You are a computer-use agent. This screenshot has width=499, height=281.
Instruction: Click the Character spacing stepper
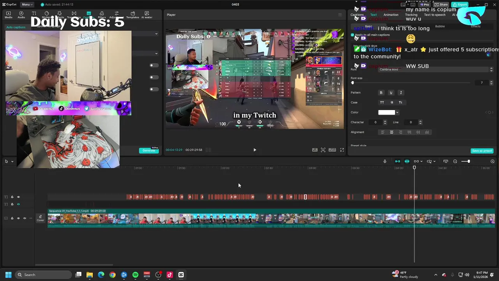386,122
